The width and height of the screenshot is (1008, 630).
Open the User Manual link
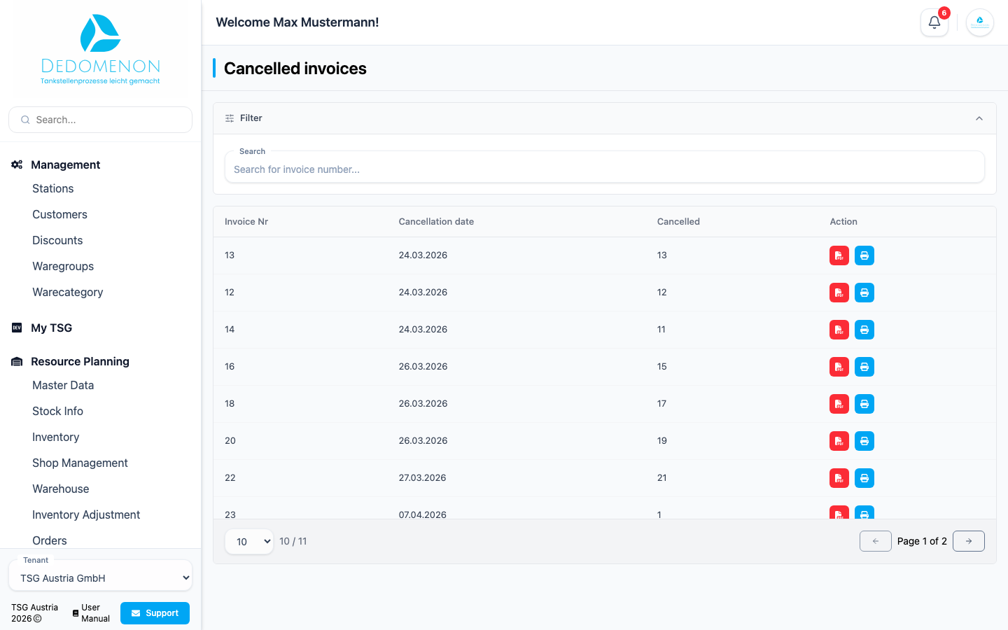tap(91, 613)
